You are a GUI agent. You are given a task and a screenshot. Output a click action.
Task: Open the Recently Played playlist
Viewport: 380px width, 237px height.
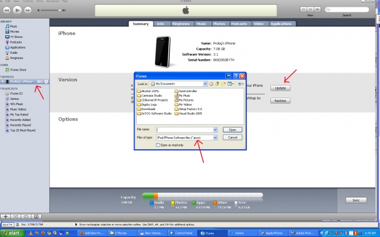click(21, 125)
